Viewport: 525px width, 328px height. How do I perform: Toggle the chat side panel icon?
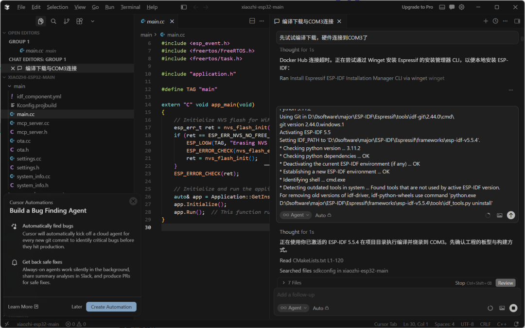click(x=517, y=21)
